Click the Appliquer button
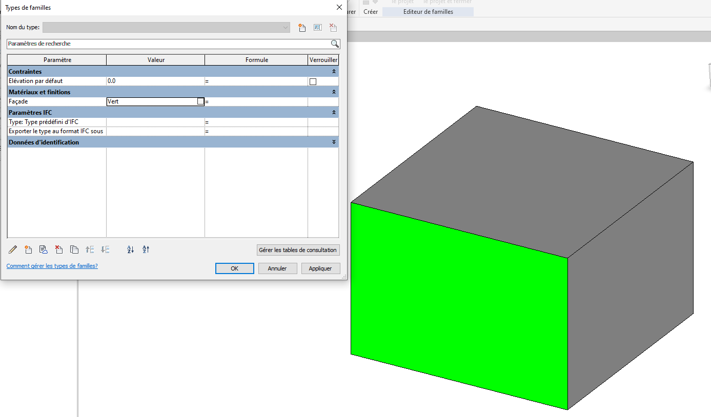 320,268
